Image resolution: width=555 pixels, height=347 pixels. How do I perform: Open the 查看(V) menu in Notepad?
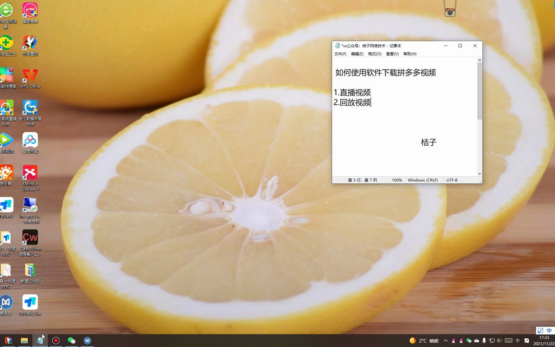tap(392, 54)
